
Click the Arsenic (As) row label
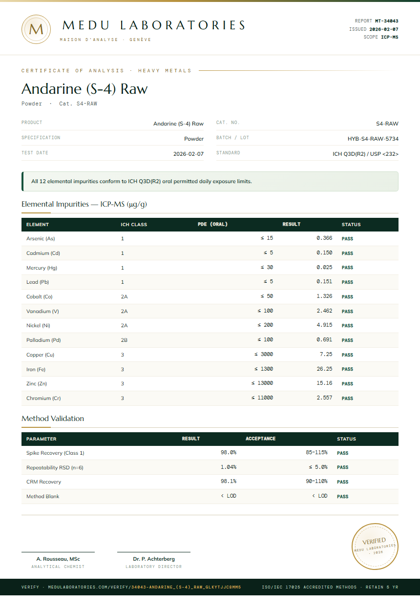click(x=41, y=239)
